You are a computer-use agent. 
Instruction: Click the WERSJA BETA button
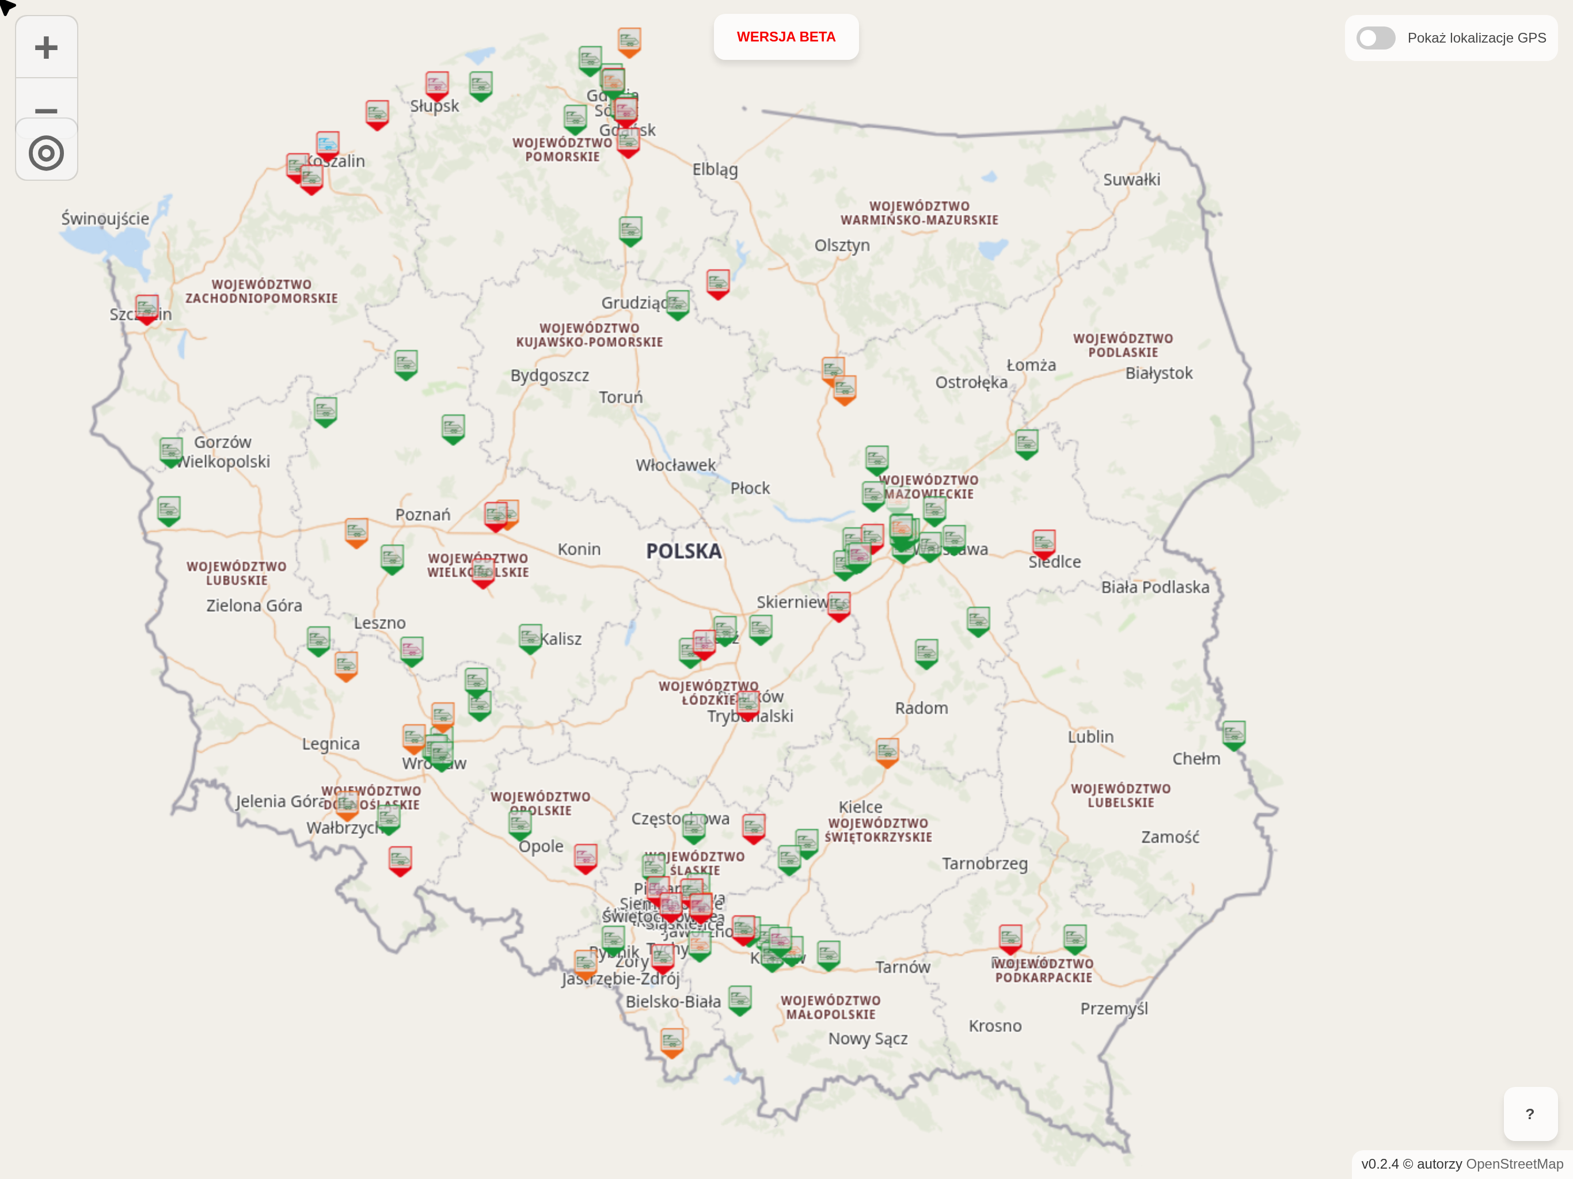pyautogui.click(x=786, y=37)
